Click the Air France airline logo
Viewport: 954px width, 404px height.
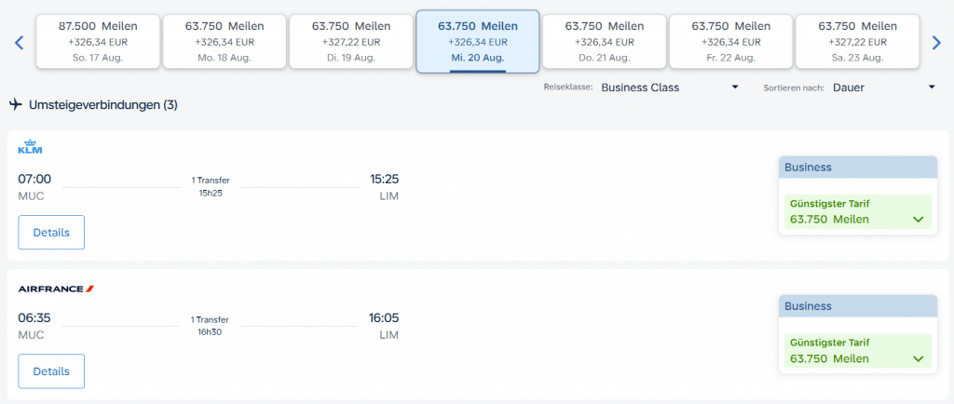56,289
